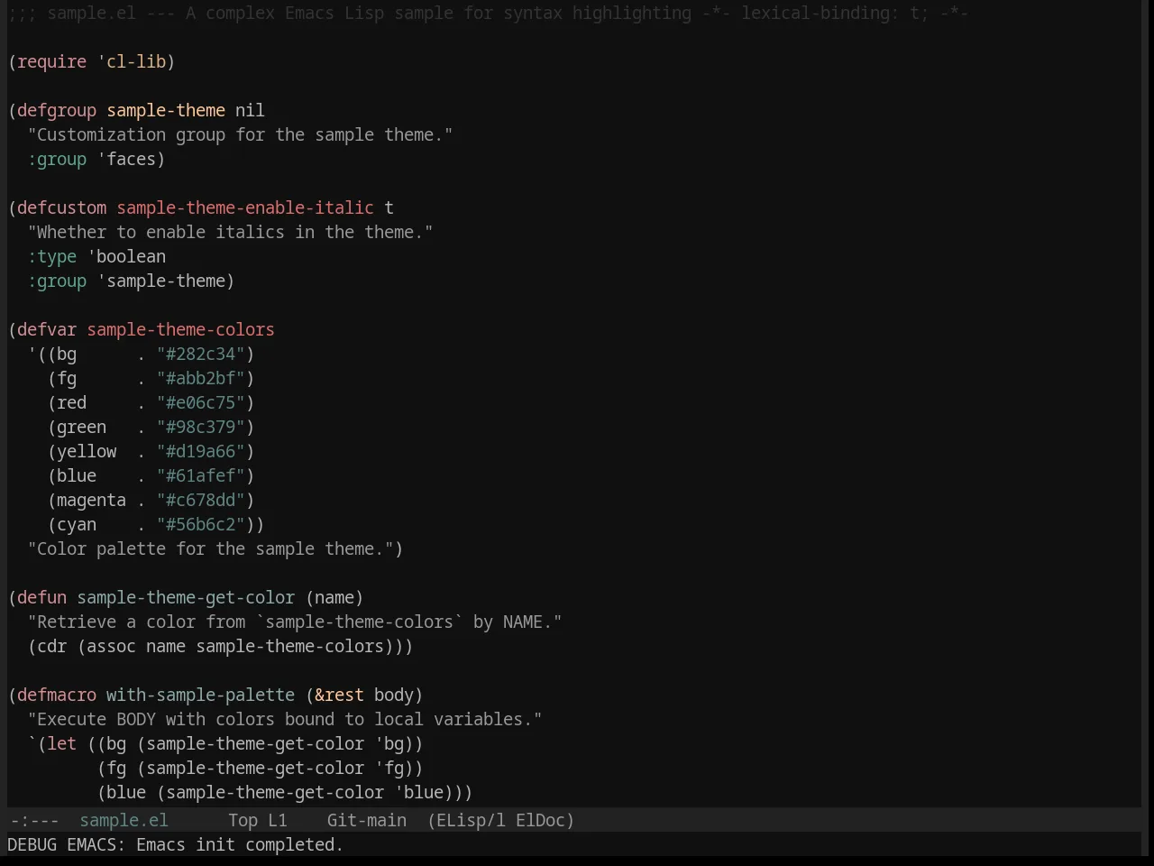Viewport: 1154px width, 866px height.
Task: Click 'sample-theme-colors' after defvar
Action: 180,329
